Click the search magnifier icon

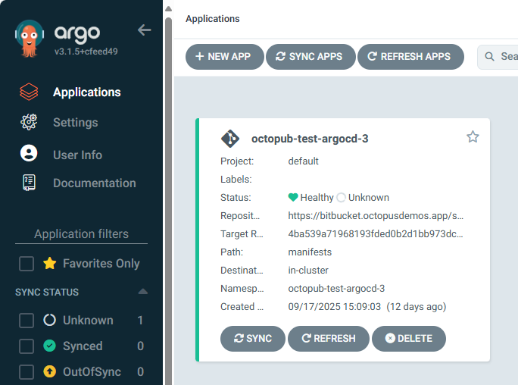coord(490,57)
